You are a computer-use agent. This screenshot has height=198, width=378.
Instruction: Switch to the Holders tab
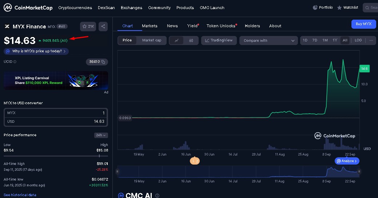(252, 26)
